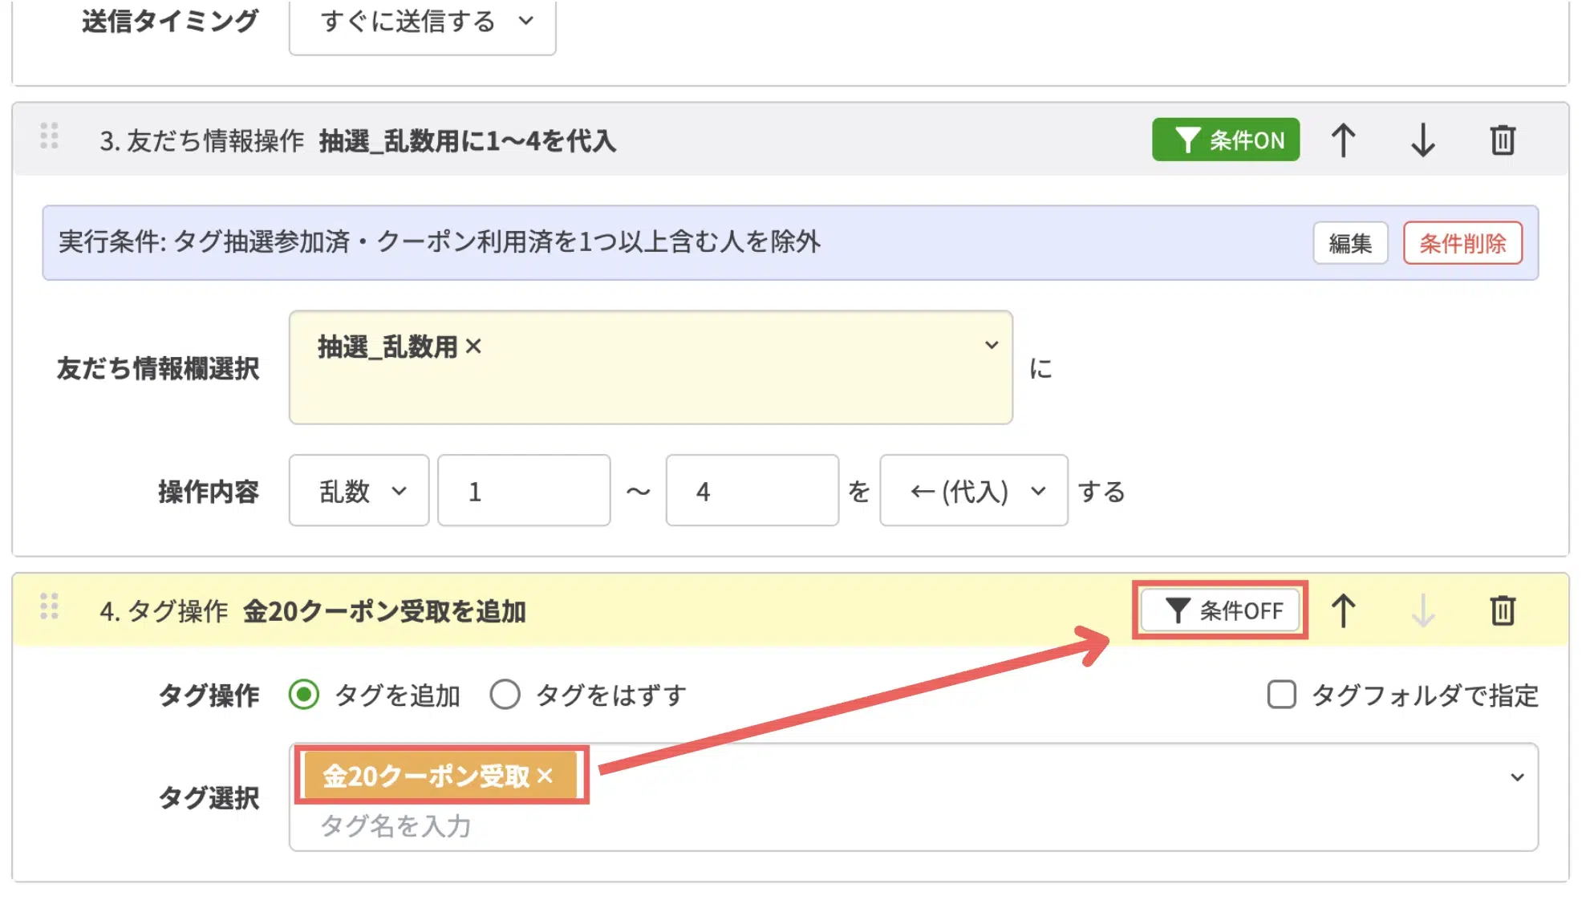Delete action 4 タグ操作 with trash icon

click(x=1503, y=610)
